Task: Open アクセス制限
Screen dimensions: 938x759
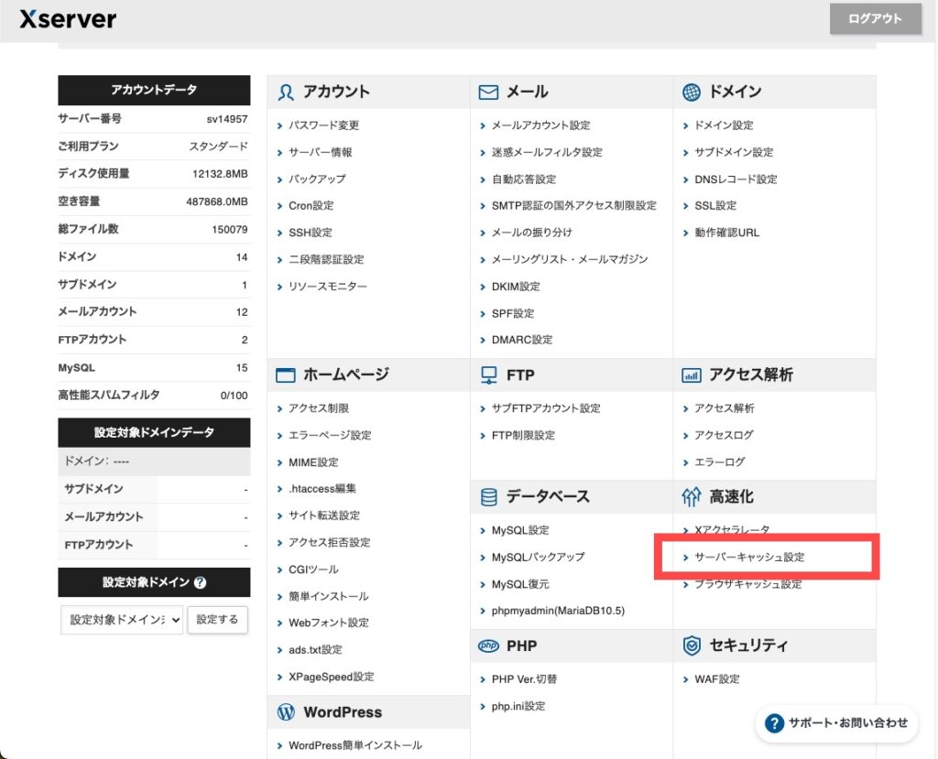Action: pos(318,408)
